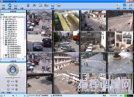
Task: Select feed showing yellow benches interior
Action: (66, 20)
